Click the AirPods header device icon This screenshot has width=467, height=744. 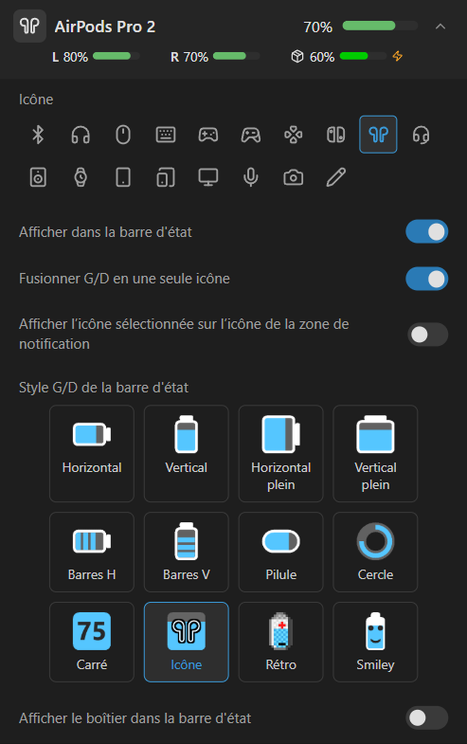30,27
